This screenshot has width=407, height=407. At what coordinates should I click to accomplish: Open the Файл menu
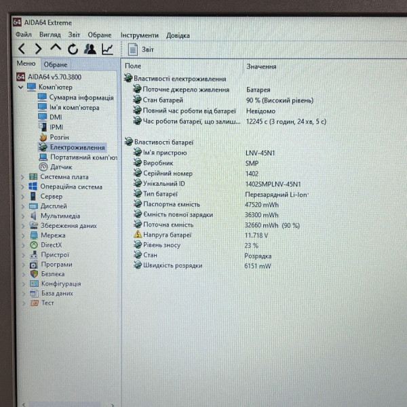[x=24, y=35]
